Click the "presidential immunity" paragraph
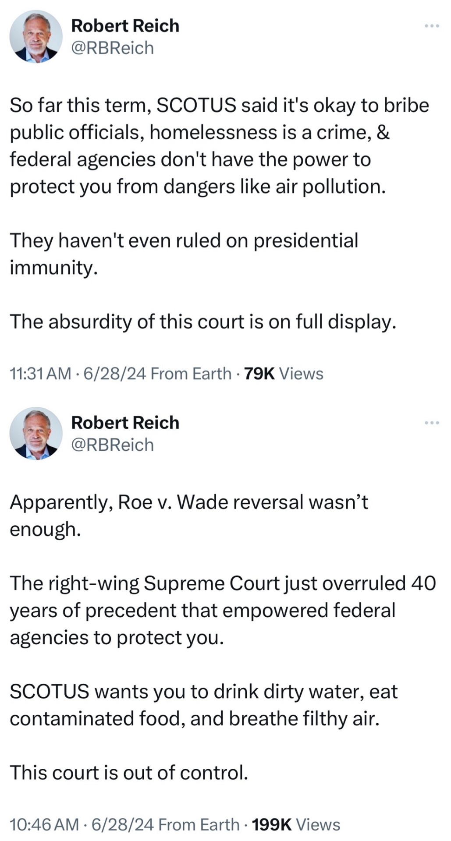This screenshot has width=451, height=841. pos(184,254)
